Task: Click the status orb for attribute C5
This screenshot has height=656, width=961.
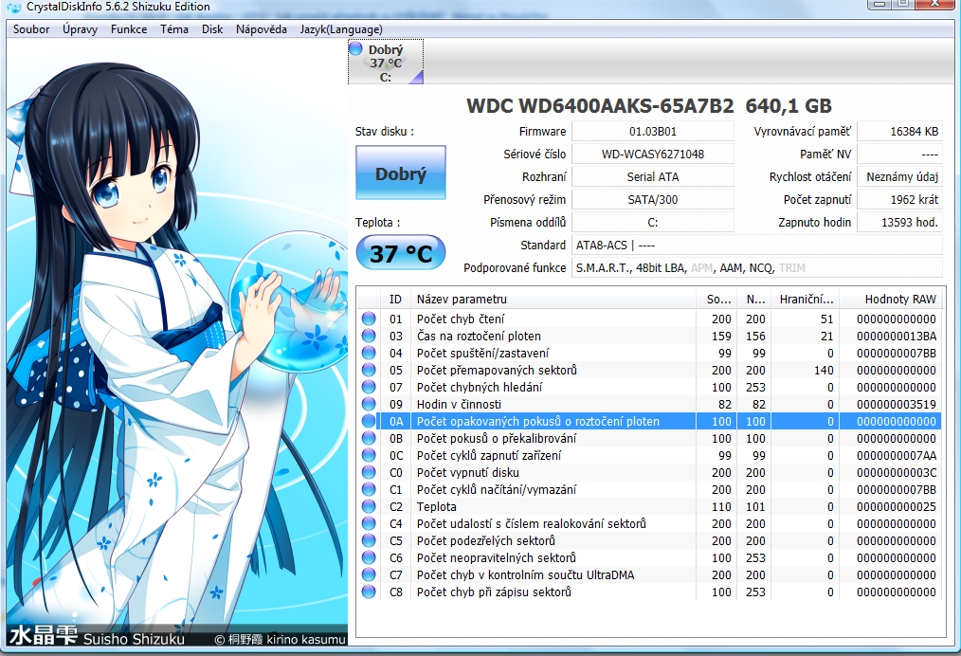Action: tap(369, 540)
